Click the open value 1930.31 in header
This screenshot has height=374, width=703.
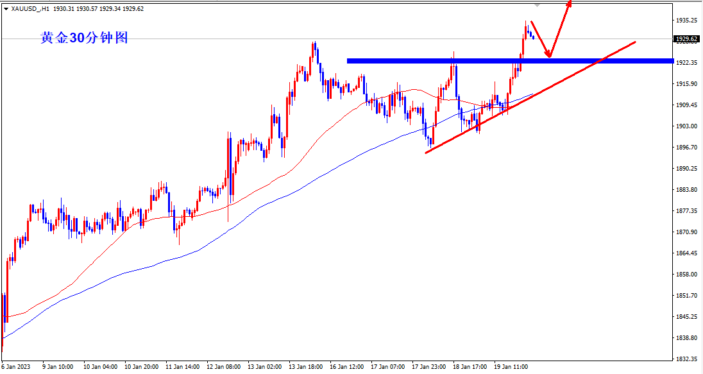pos(64,8)
